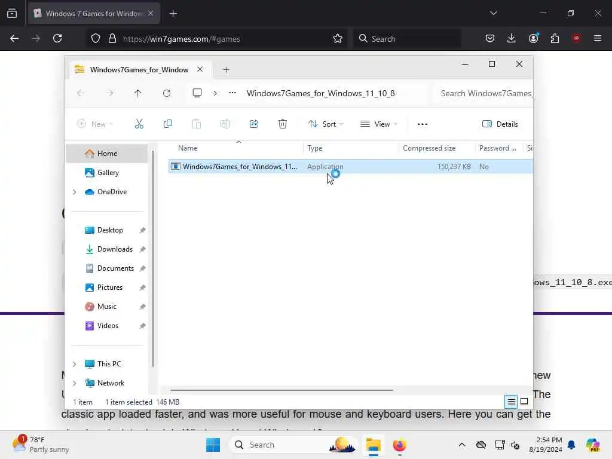Open the View dropdown
Screen dimensions: 612x459
tap(378, 124)
